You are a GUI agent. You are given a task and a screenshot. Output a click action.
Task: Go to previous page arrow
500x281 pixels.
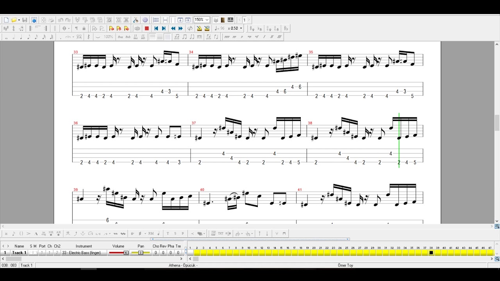239,20
